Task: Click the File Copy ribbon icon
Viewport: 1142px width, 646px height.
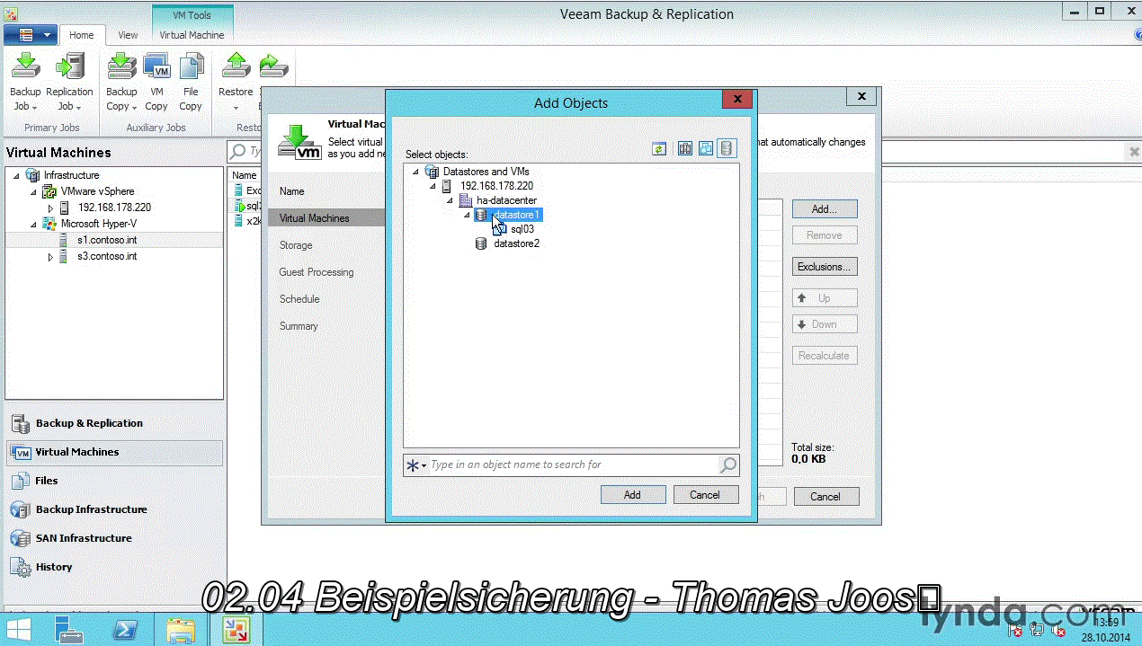Action: [x=191, y=67]
